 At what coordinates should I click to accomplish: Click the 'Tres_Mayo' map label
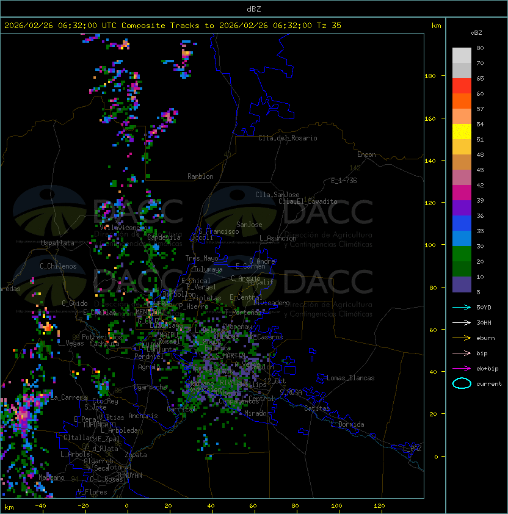click(201, 258)
